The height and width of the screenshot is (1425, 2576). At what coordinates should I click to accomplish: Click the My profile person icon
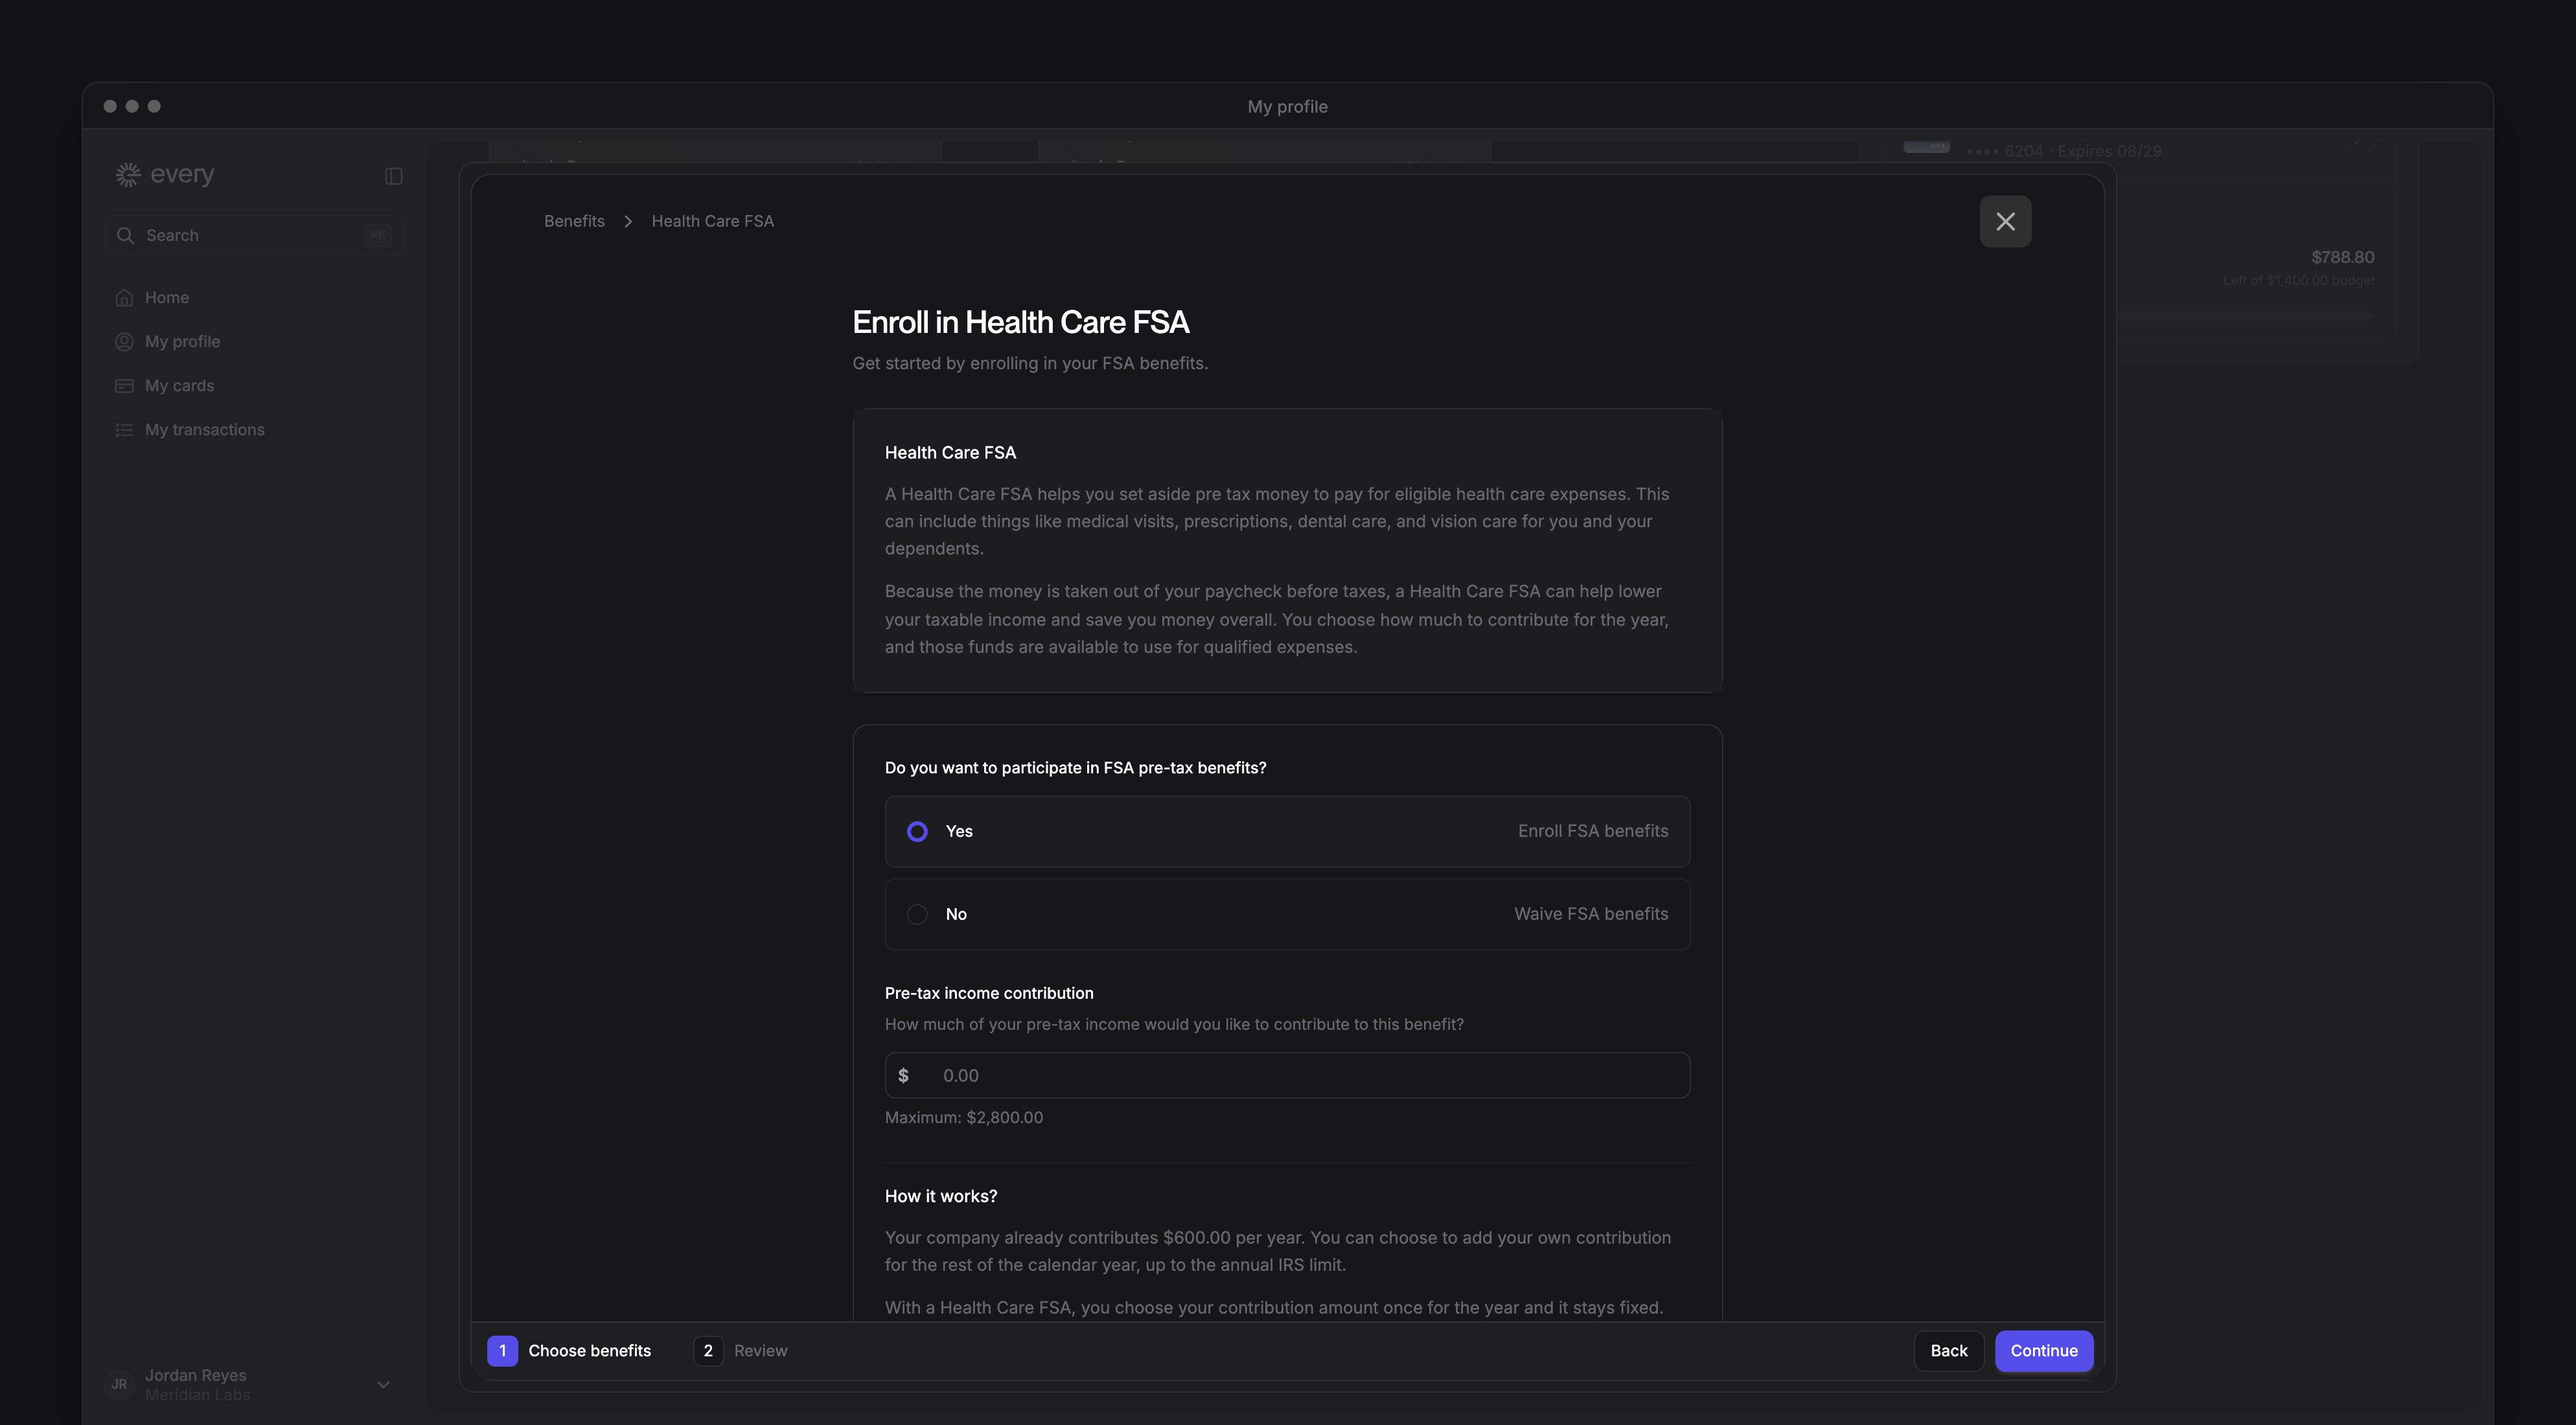tap(124, 342)
